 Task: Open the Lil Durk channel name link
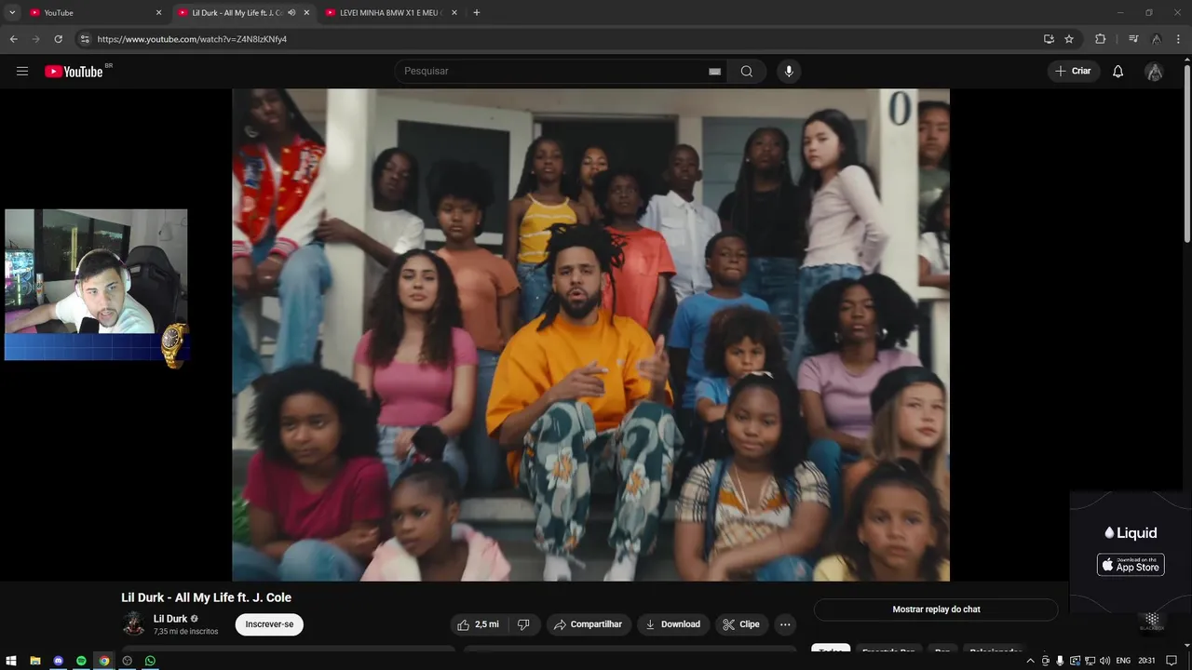[170, 619]
